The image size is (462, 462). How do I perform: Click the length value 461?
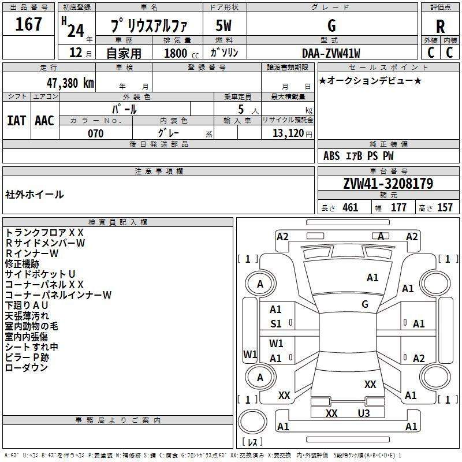tap(351, 207)
